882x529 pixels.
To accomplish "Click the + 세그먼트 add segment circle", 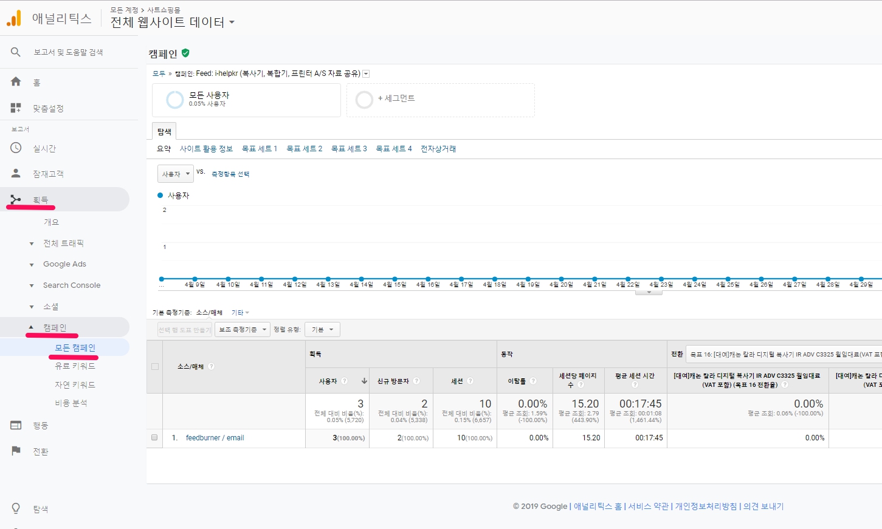I will (364, 100).
